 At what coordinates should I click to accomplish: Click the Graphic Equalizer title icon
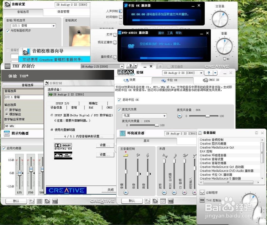[x=7, y=133]
